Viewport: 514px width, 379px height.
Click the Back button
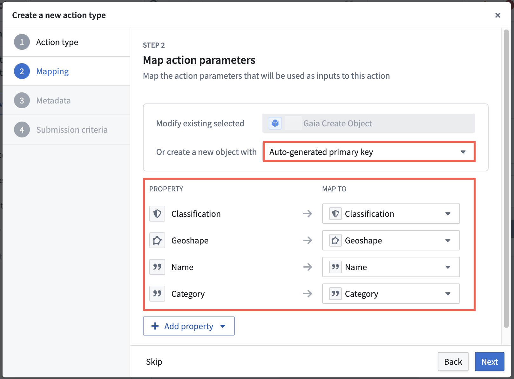point(453,362)
